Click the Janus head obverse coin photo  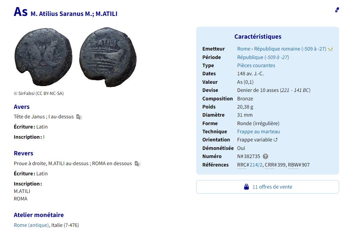(x=43, y=57)
